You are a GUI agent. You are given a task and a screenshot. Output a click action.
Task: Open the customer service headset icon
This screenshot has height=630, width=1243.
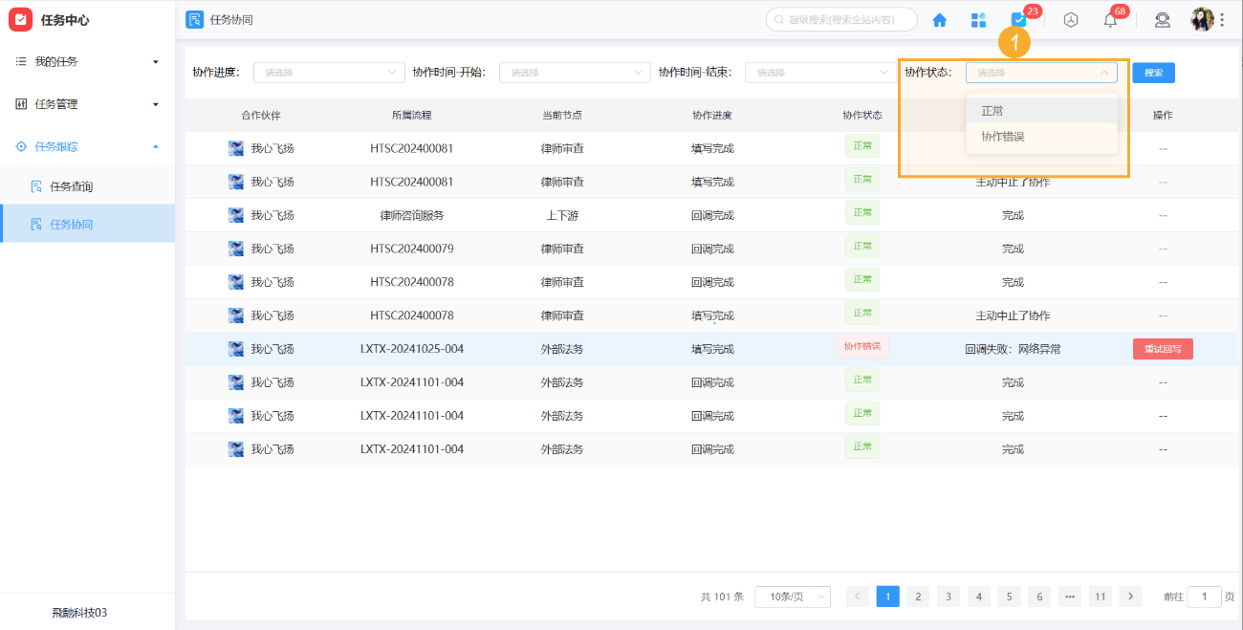pos(1162,20)
